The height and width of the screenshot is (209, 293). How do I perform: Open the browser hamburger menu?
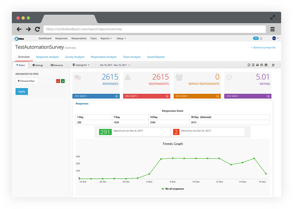(x=272, y=29)
